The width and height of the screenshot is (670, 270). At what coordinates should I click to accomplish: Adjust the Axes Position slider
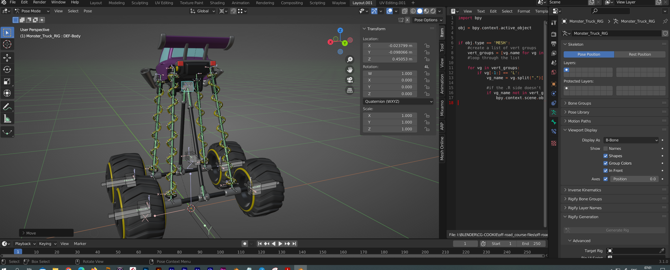(x=634, y=179)
